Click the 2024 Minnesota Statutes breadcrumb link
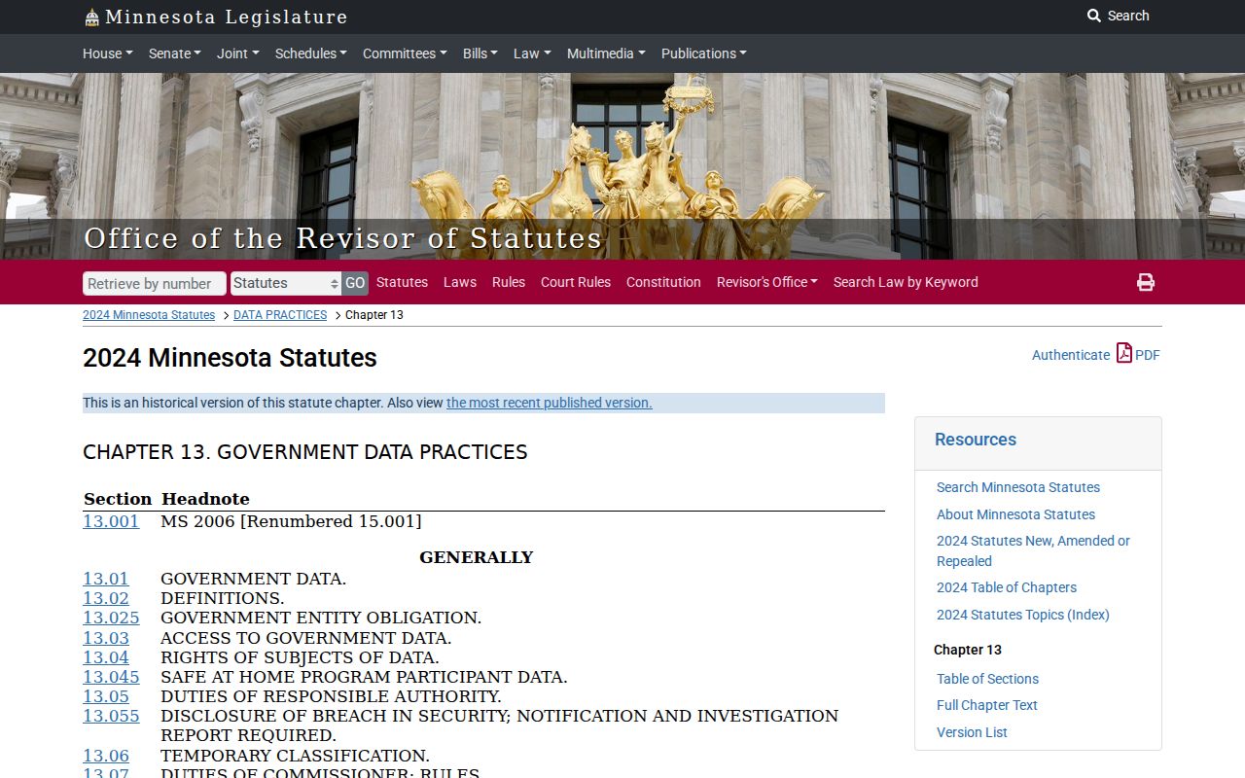 click(x=149, y=315)
